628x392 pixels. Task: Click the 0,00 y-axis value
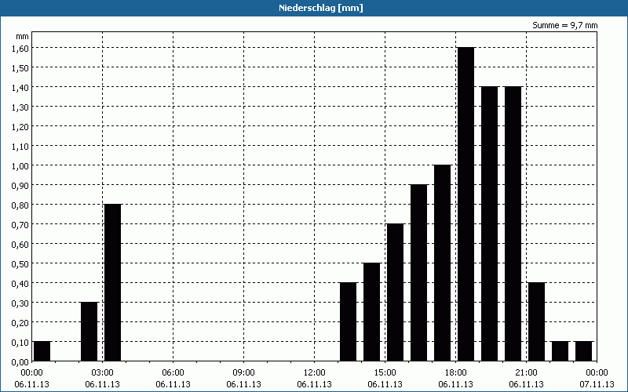point(20,361)
